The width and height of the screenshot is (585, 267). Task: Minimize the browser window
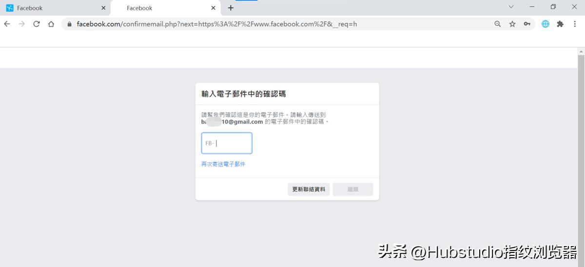tap(532, 7)
